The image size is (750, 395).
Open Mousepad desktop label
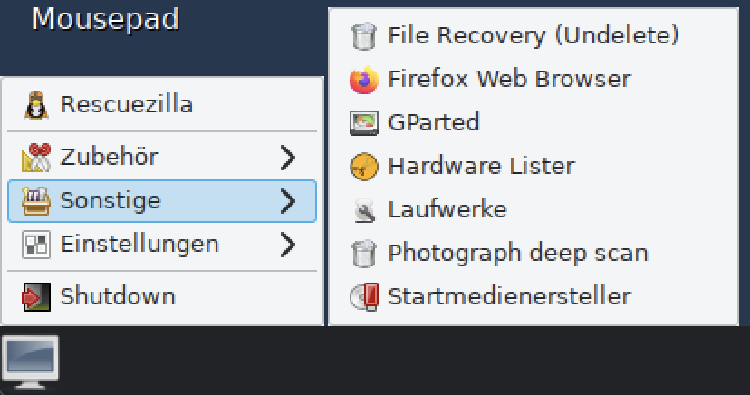tap(105, 20)
